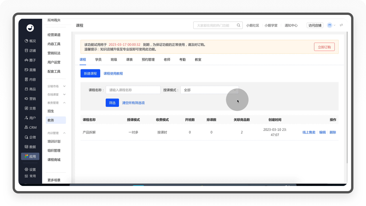This screenshot has height=206, width=366.
Task: Open 常用 in the left sidebar
Action: click(30, 176)
